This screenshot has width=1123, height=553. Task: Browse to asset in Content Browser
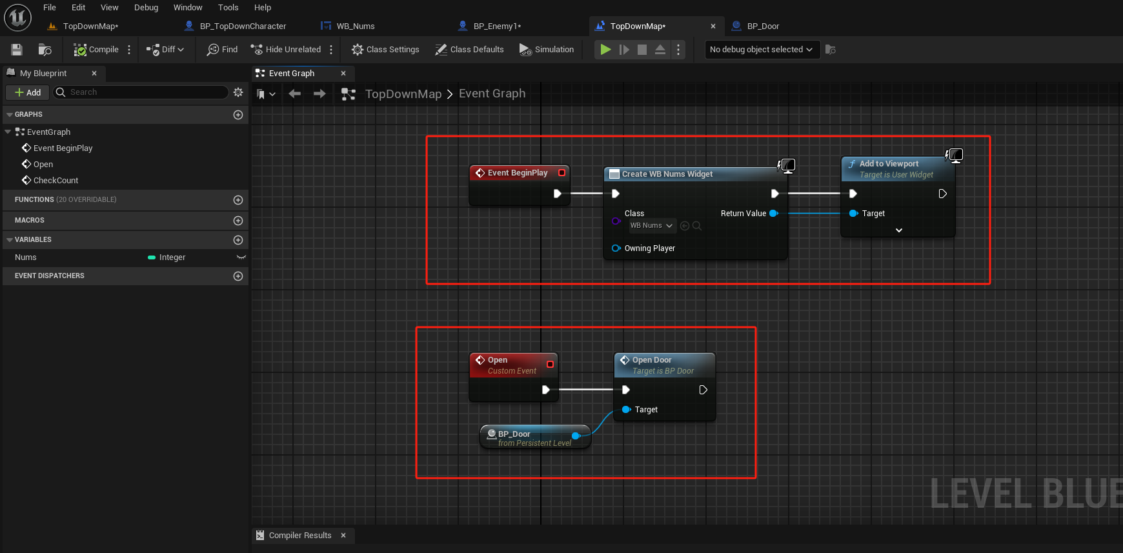tap(45, 50)
